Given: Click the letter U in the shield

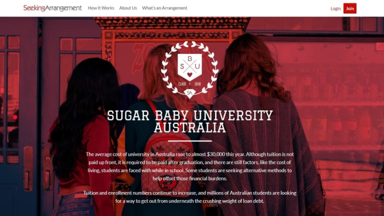Looking at the screenshot, I should [x=197, y=66].
